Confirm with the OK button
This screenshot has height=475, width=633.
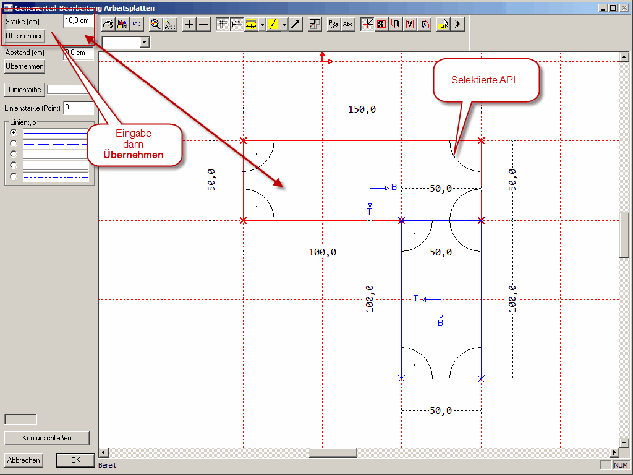point(75,460)
